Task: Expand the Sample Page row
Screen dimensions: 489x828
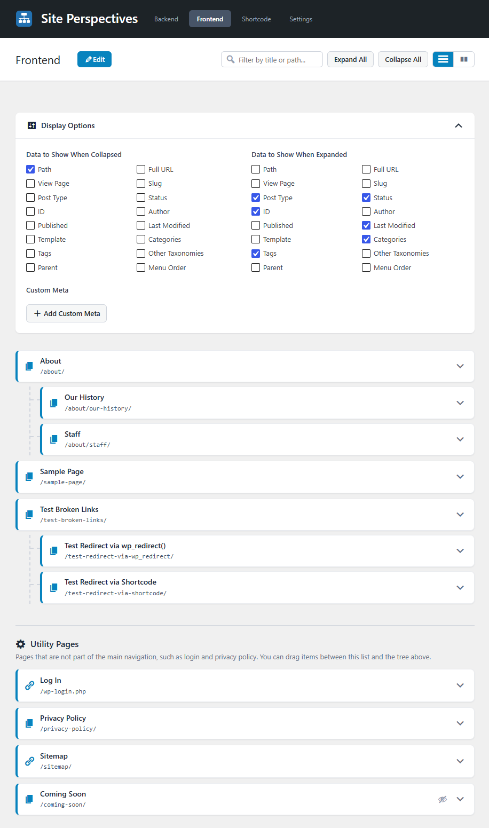Action: 460,477
